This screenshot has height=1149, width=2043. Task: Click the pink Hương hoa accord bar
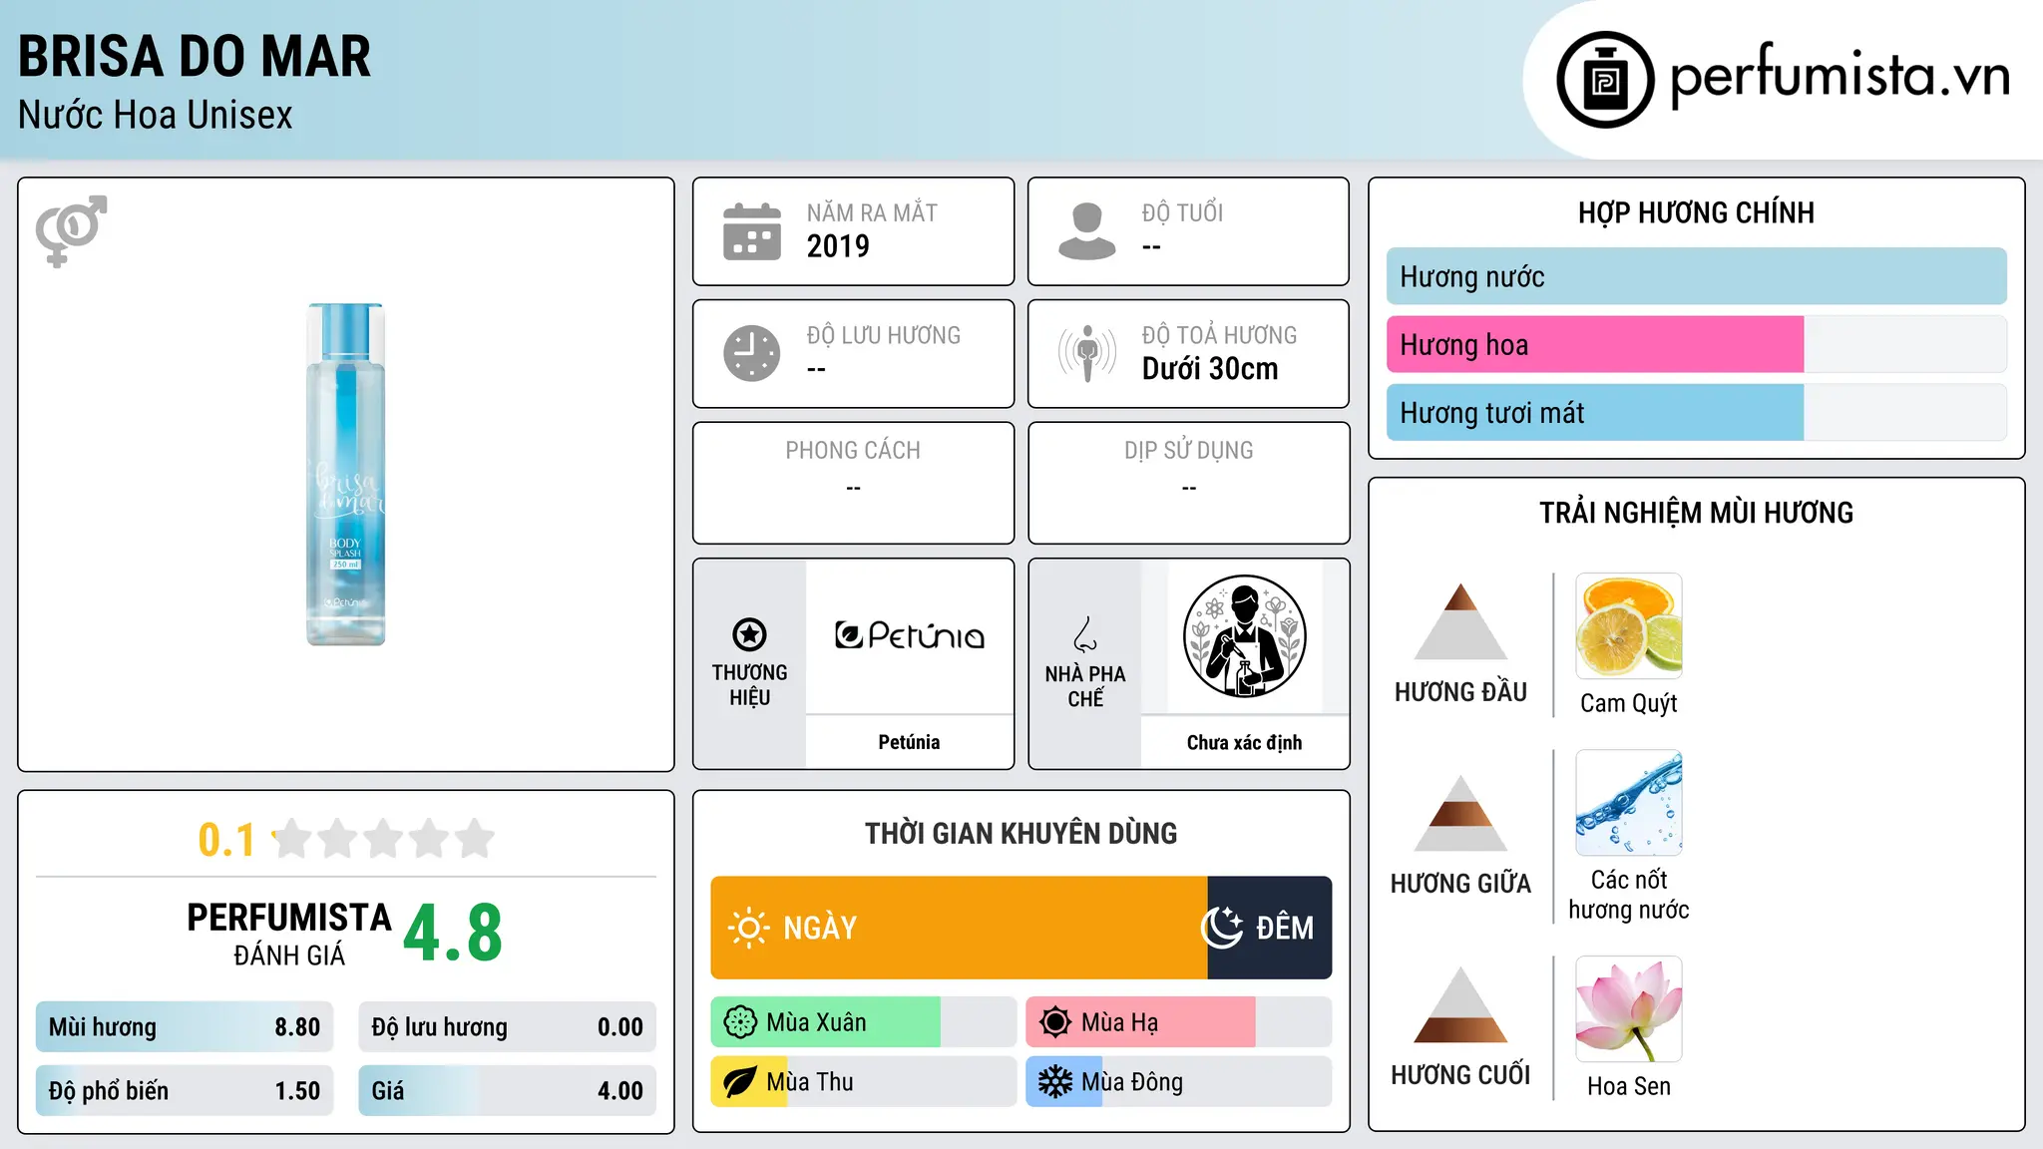point(1595,345)
